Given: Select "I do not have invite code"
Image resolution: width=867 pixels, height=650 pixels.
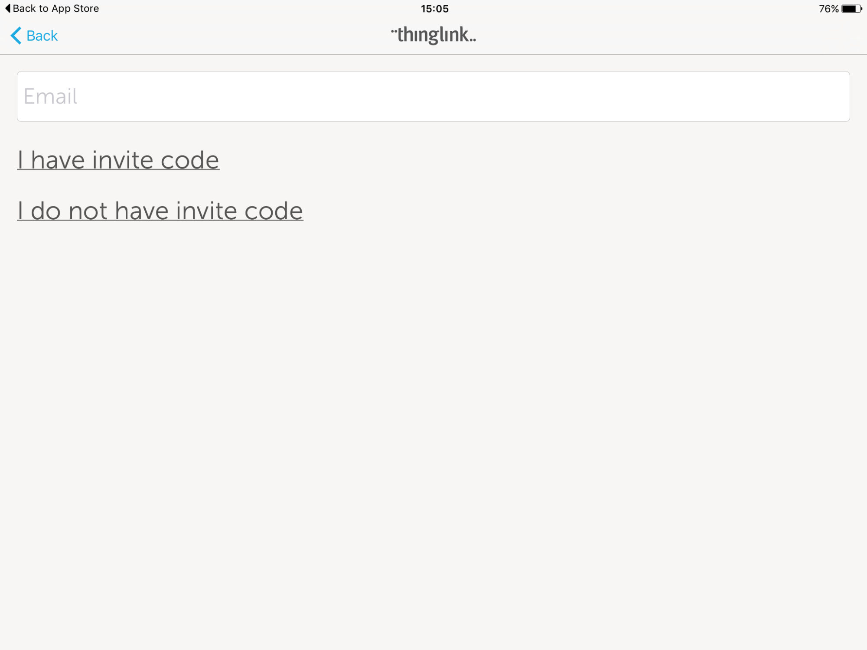Looking at the screenshot, I should coord(160,211).
